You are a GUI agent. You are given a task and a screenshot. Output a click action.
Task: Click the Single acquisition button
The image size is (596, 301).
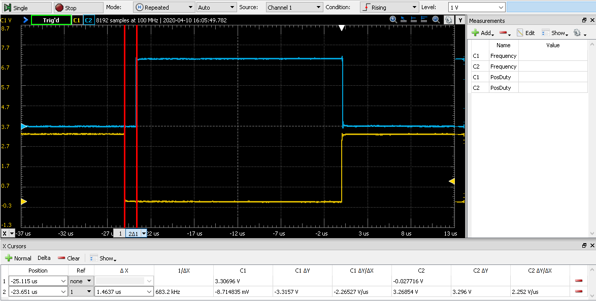click(x=26, y=8)
